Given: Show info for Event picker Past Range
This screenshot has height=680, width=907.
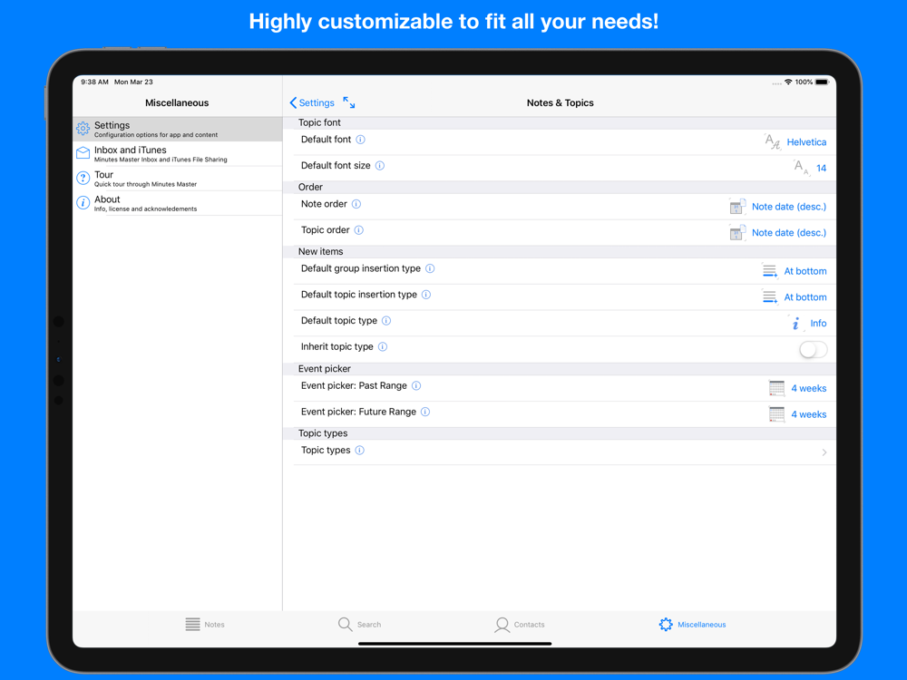Looking at the screenshot, I should [x=416, y=385].
